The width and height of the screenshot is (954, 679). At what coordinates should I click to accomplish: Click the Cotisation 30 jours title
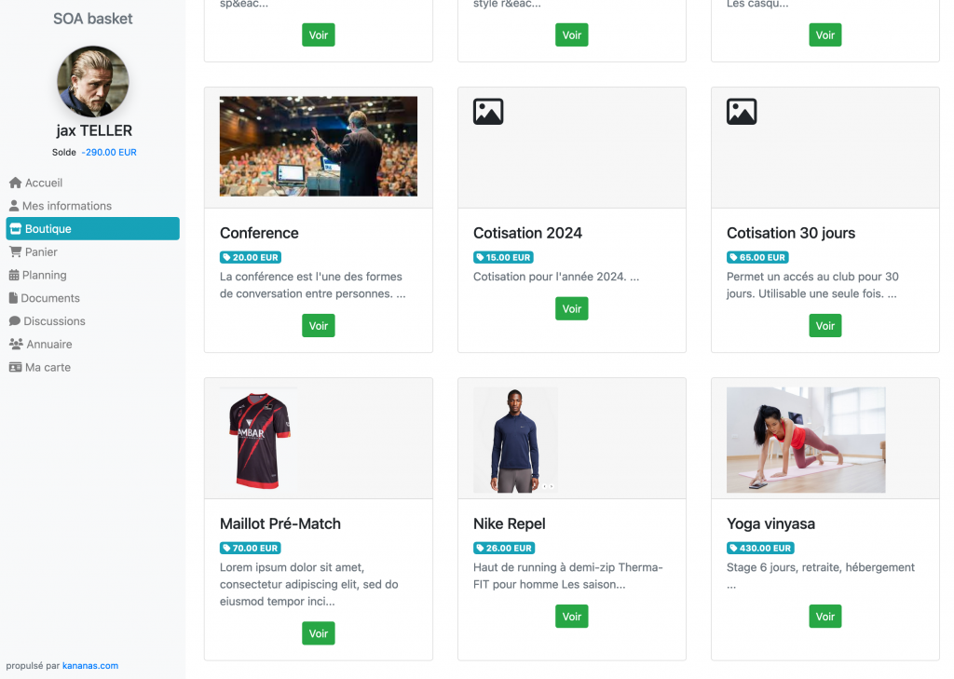point(790,233)
